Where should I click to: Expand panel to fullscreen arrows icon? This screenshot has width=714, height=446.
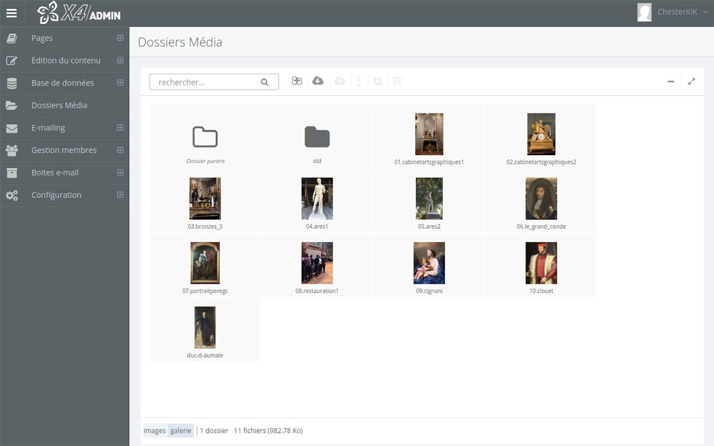coord(691,81)
